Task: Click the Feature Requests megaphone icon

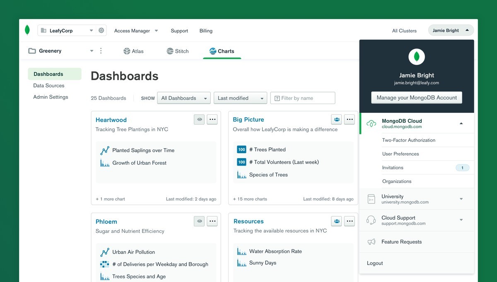Action: pyautogui.click(x=372, y=242)
